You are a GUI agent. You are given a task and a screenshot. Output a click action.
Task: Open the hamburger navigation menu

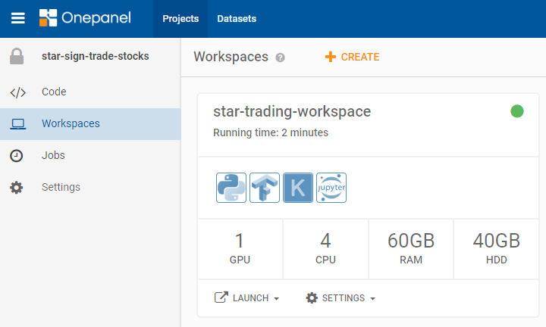[x=17, y=18]
